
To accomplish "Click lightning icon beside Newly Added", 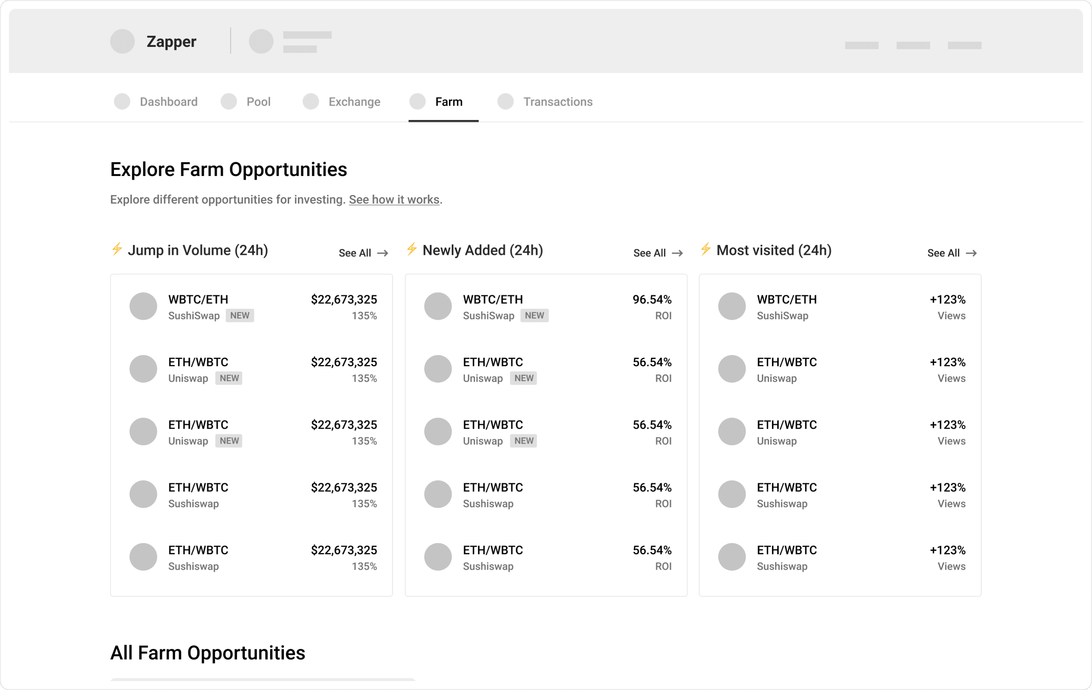I will [412, 249].
